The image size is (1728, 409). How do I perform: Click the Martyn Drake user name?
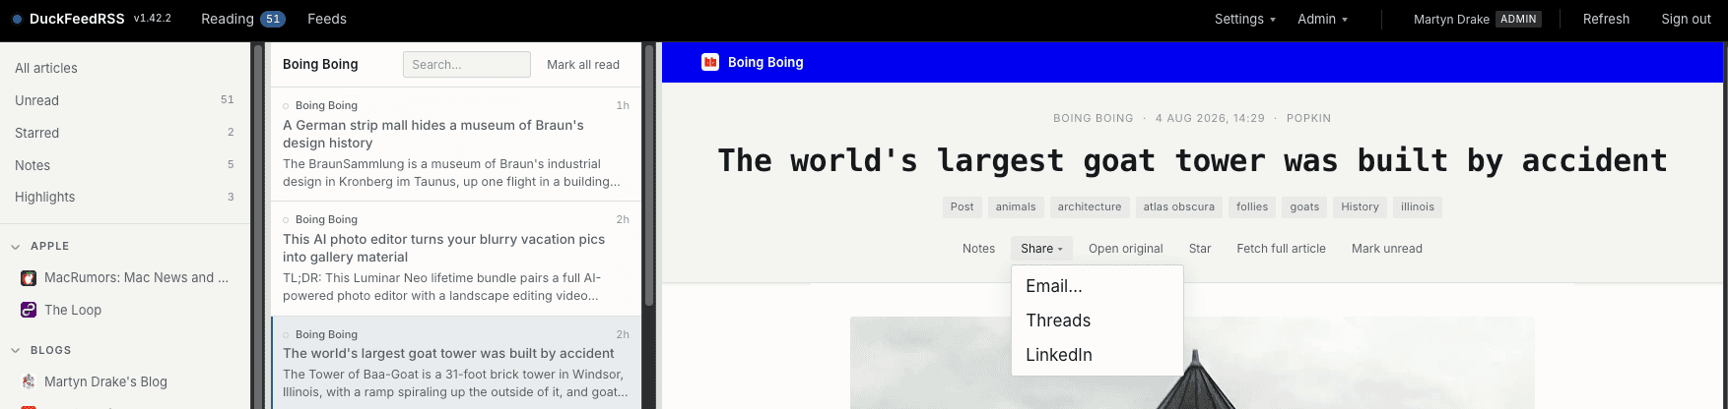point(1451,20)
